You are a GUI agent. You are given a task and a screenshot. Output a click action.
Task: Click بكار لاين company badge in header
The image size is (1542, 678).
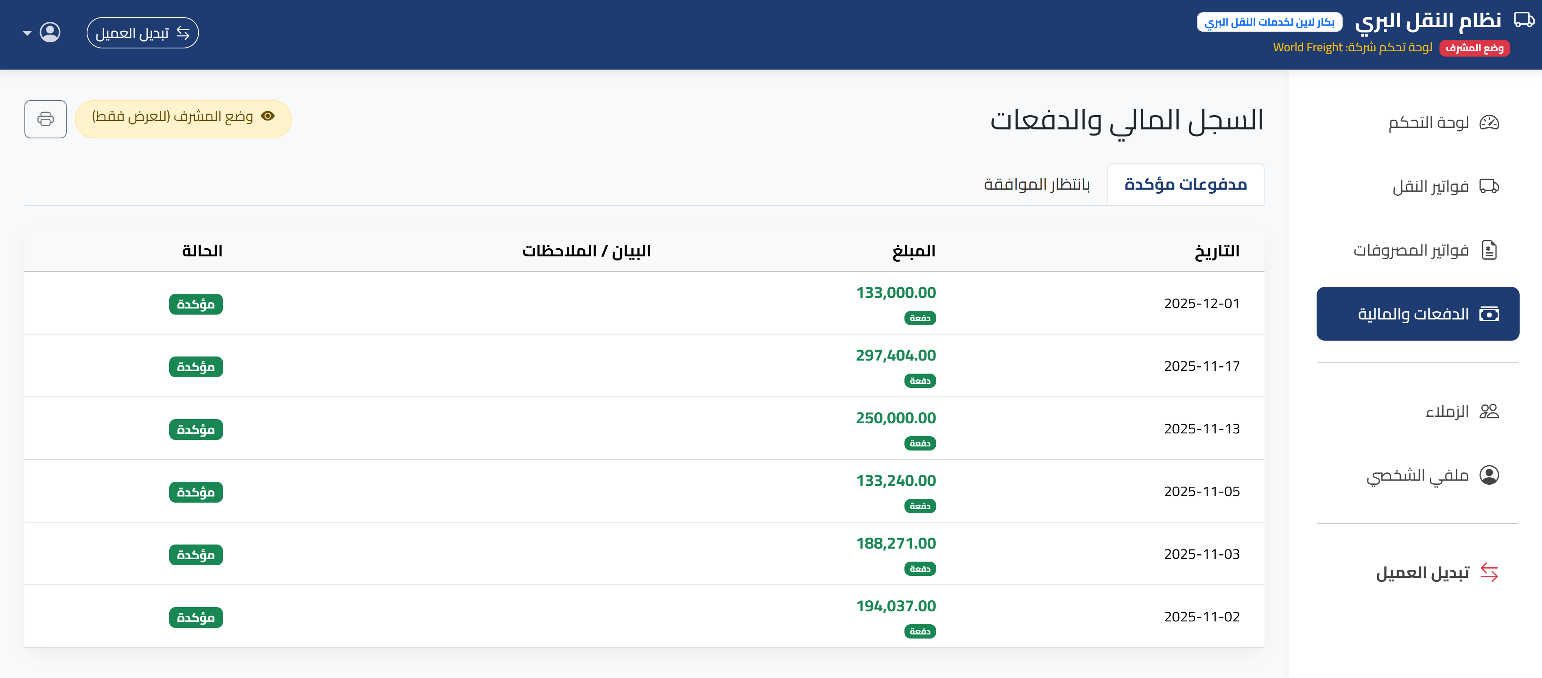[1269, 22]
